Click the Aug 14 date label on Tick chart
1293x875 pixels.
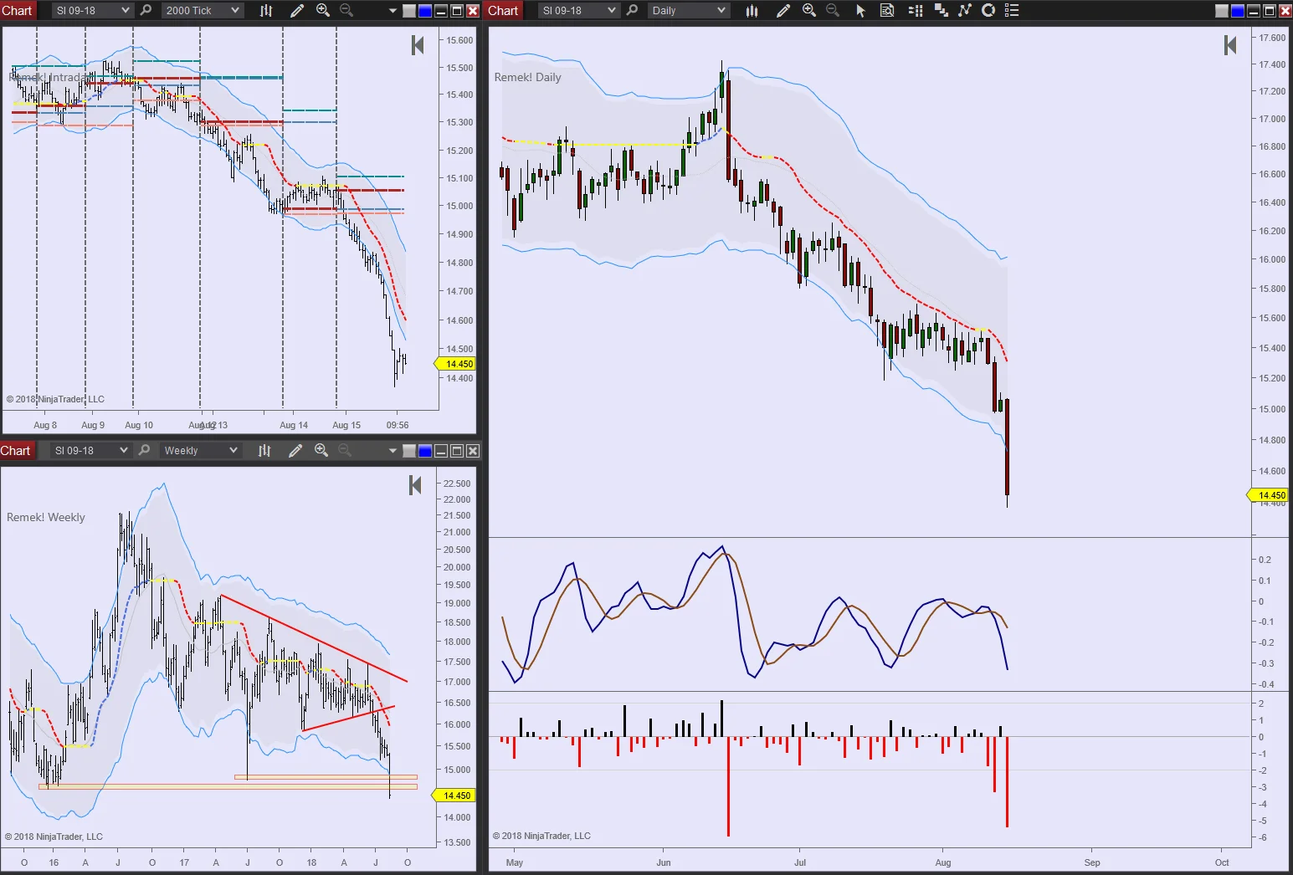(x=294, y=425)
